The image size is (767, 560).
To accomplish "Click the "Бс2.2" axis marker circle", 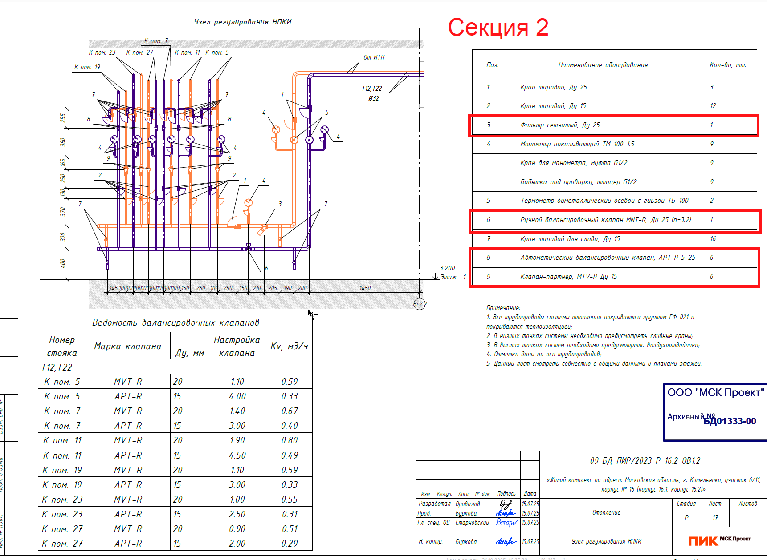I will click(420, 304).
